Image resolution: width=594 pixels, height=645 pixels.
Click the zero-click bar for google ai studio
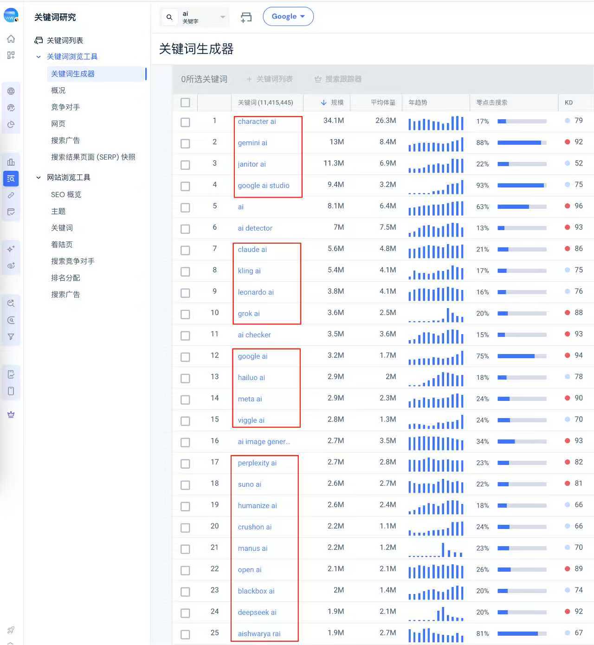pyautogui.click(x=522, y=186)
